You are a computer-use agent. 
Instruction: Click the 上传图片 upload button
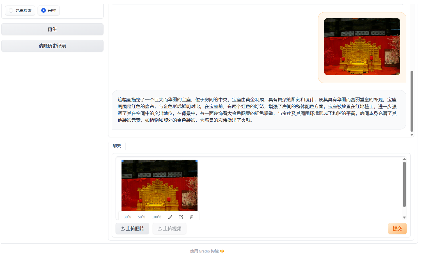click(x=132, y=229)
